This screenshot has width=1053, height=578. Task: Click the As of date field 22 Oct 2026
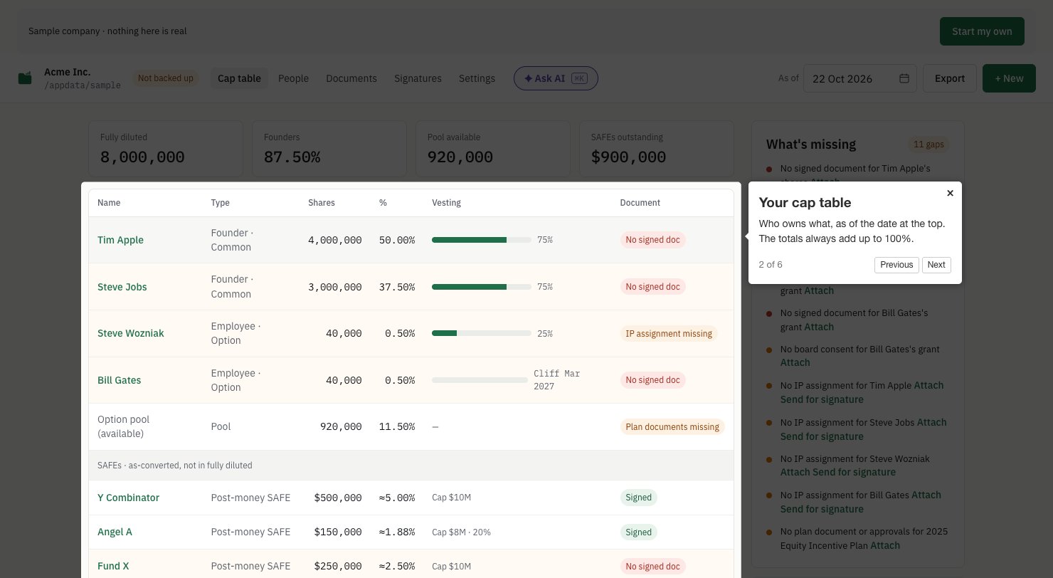pos(859,78)
